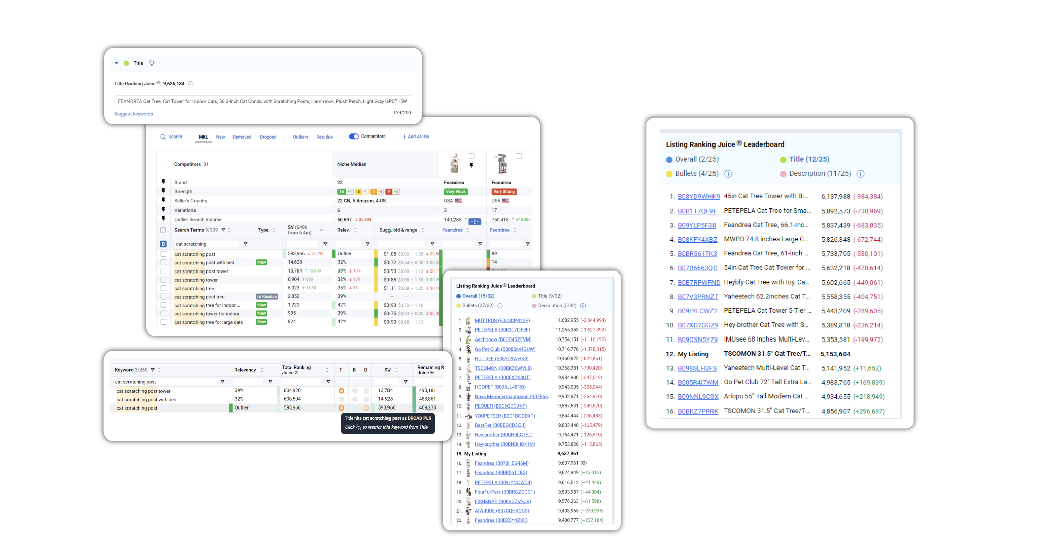Expand the New keyword filter dropdown
The image size is (1037, 544).
220,140
